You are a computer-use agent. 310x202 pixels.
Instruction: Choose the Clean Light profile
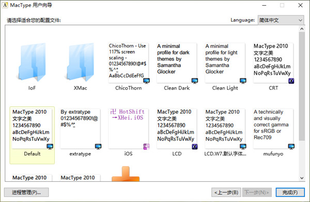point(225,63)
